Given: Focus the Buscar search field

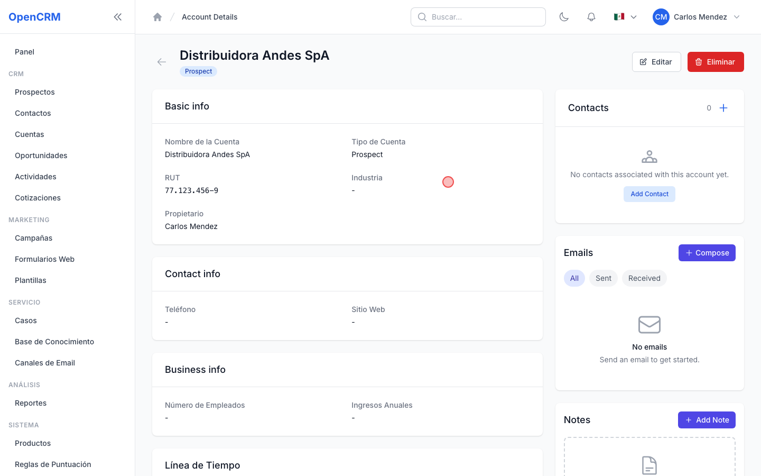Looking at the screenshot, I should click(478, 17).
